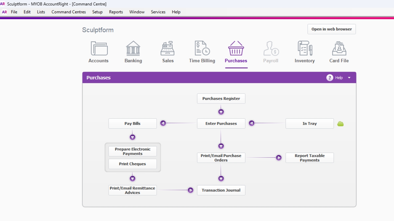Screen dimensions: 394x221
Task: Open the Help menu in the menu bar
Action: (176, 12)
